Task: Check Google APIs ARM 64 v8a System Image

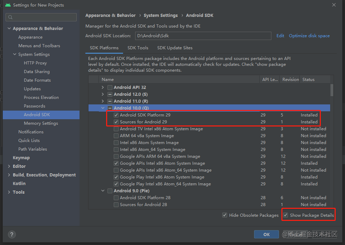Action: click(116, 156)
